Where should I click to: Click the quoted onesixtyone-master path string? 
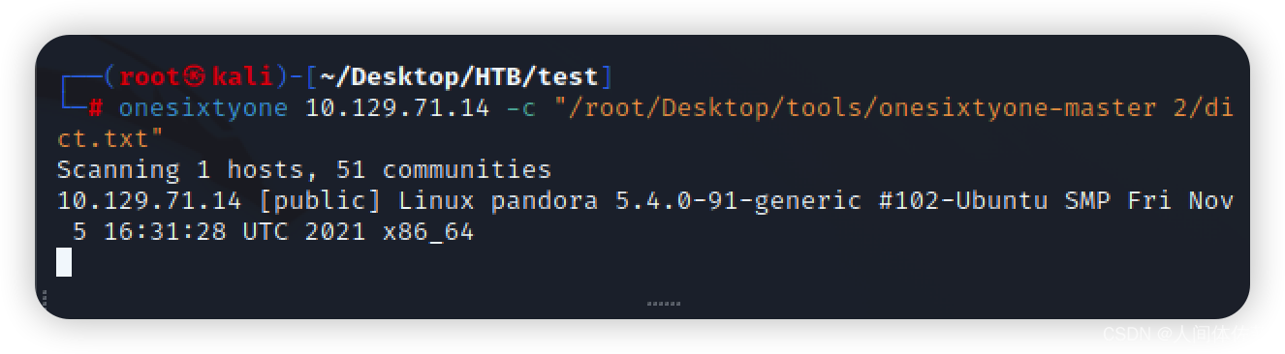click(893, 107)
